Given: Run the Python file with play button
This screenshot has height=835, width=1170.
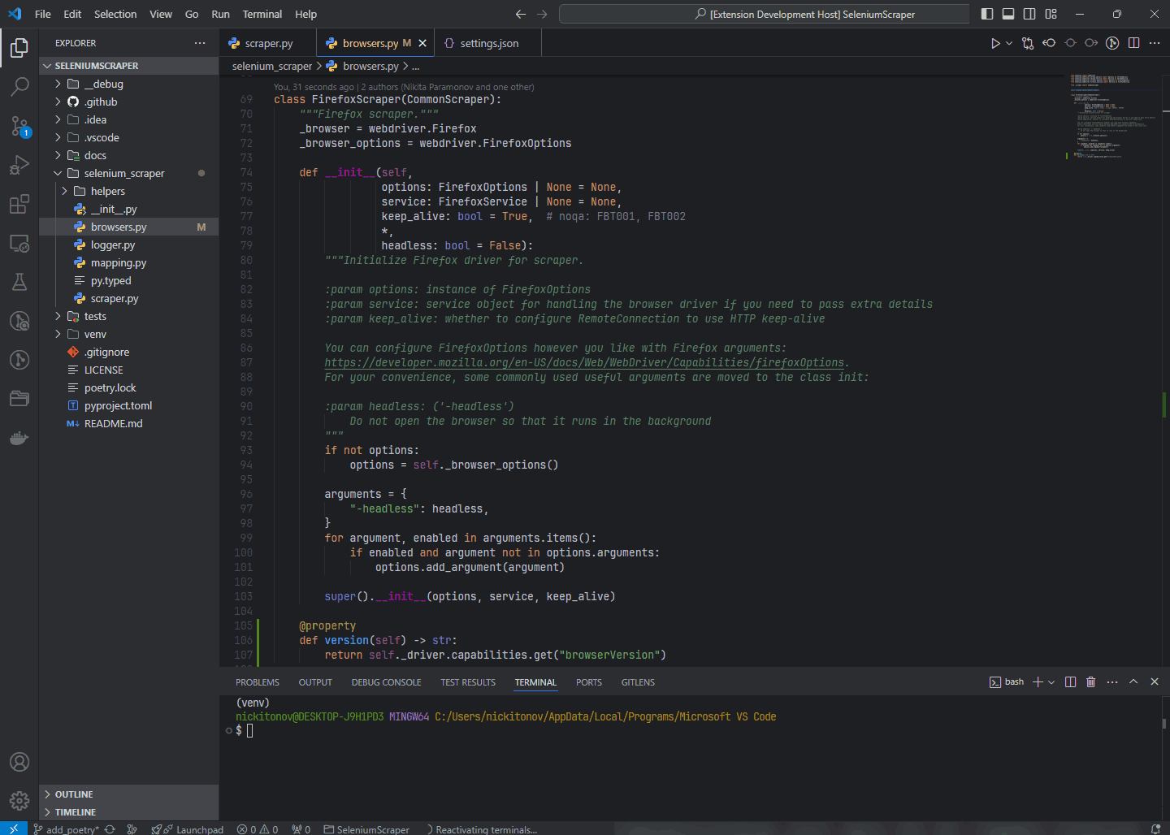Looking at the screenshot, I should 995,43.
